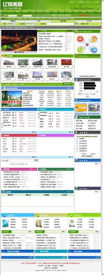104x275 pixels.
Task: Click the blue 求购 round button
Action: [x=94, y=50]
